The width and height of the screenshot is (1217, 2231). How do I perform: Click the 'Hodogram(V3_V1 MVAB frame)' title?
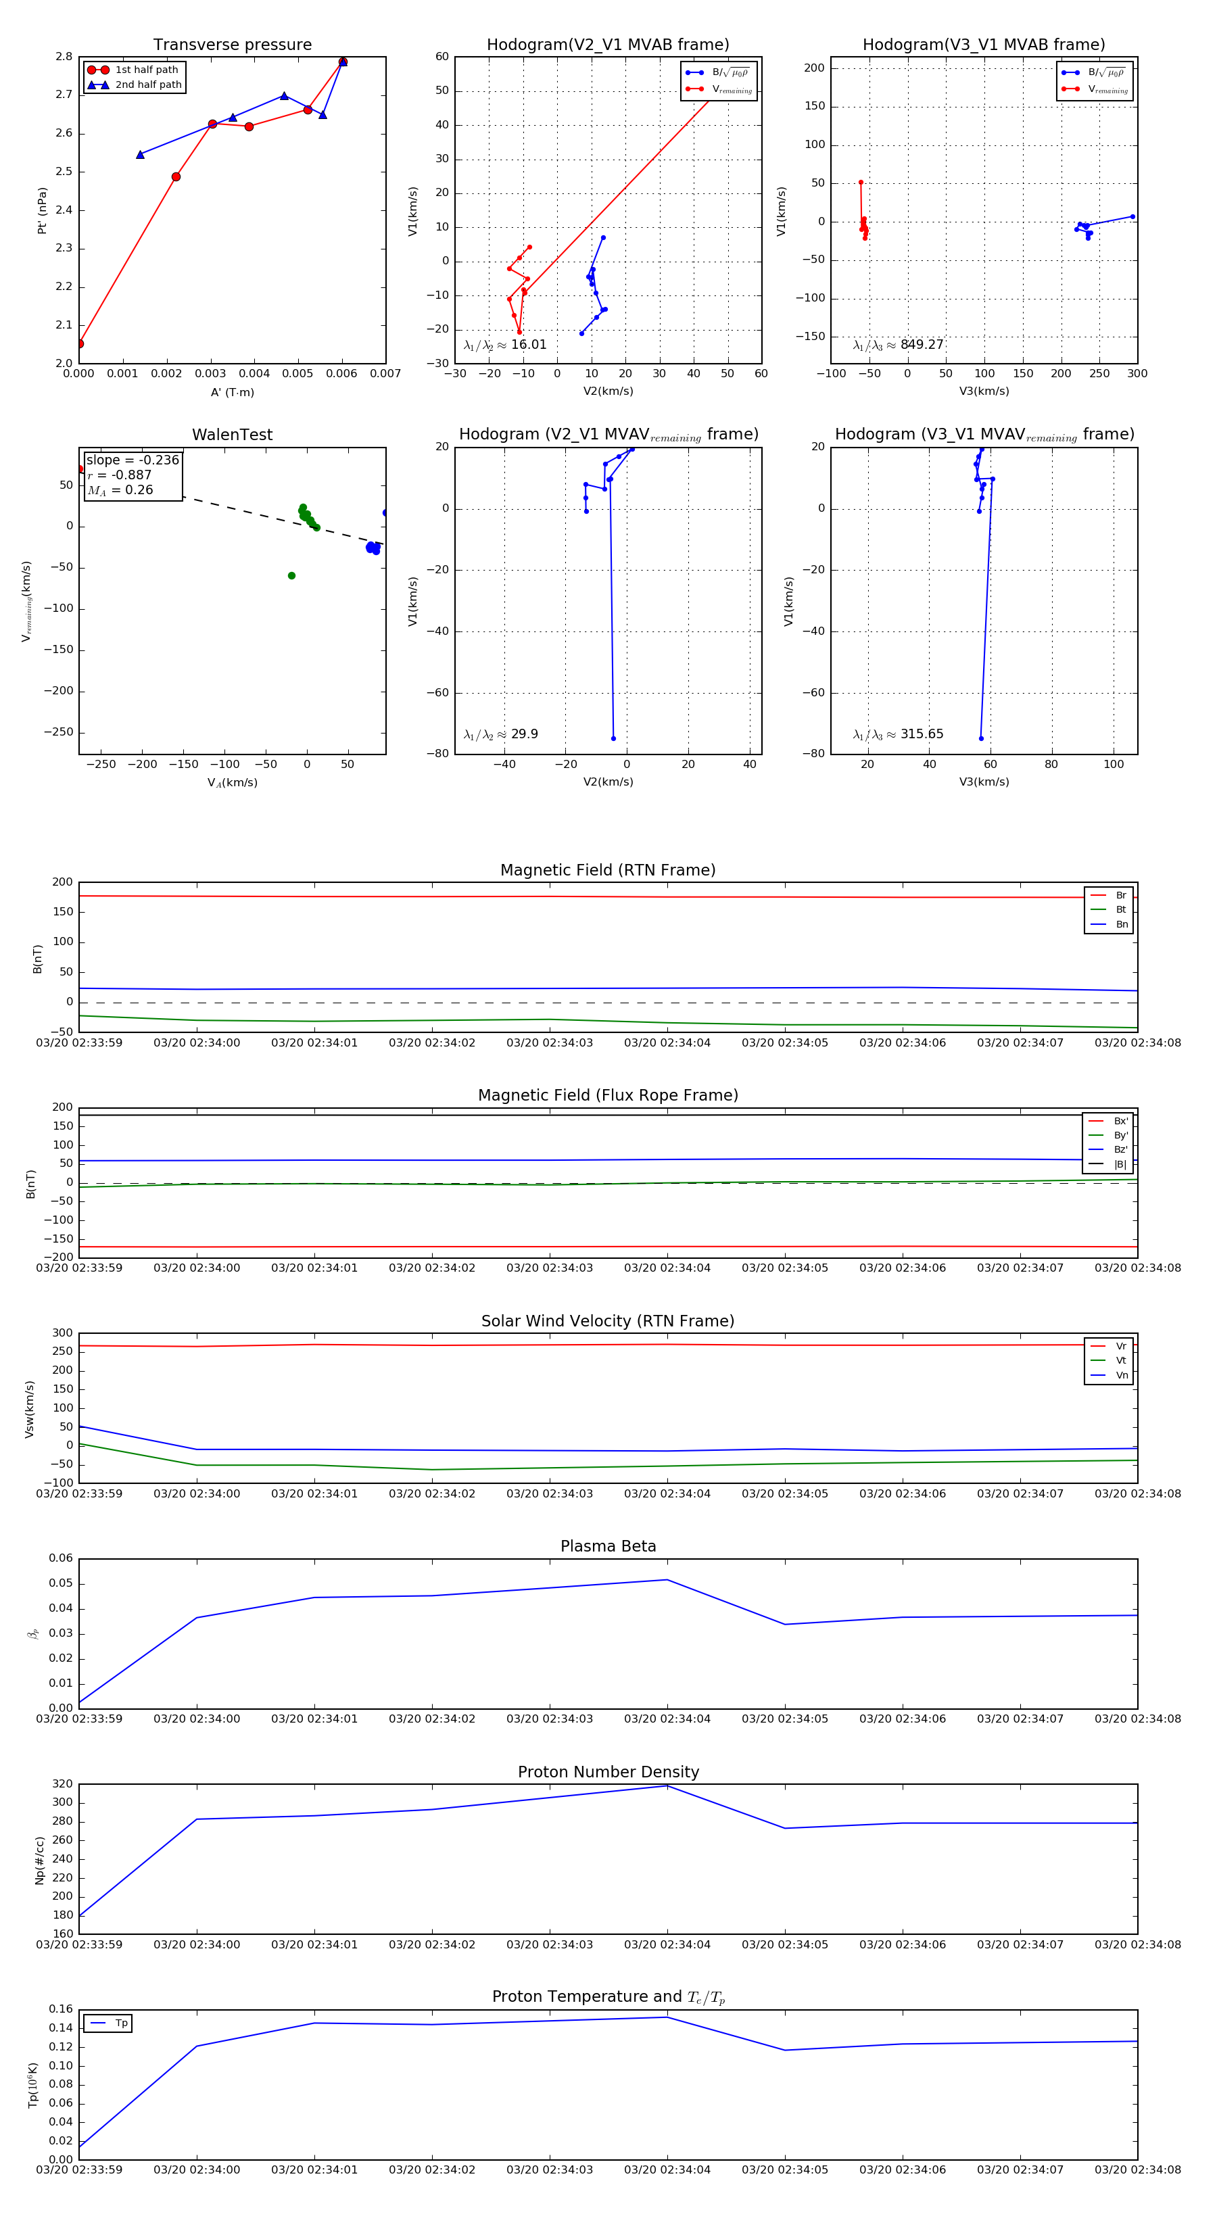[983, 45]
